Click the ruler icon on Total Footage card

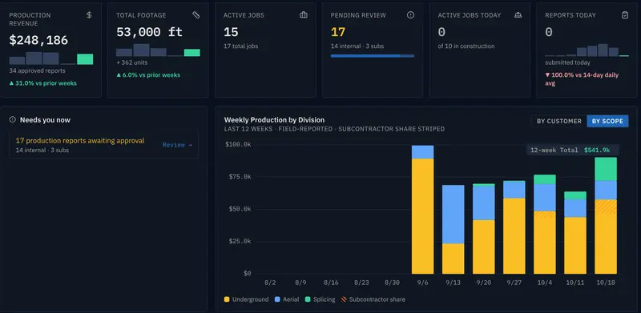[196, 15]
